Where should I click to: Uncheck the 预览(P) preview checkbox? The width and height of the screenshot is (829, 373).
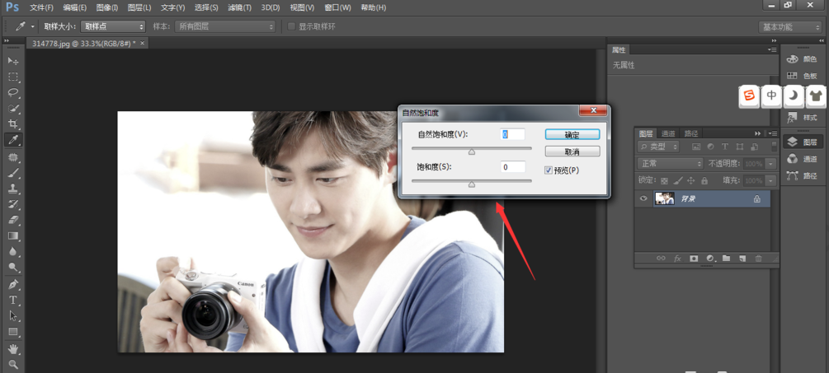(549, 170)
